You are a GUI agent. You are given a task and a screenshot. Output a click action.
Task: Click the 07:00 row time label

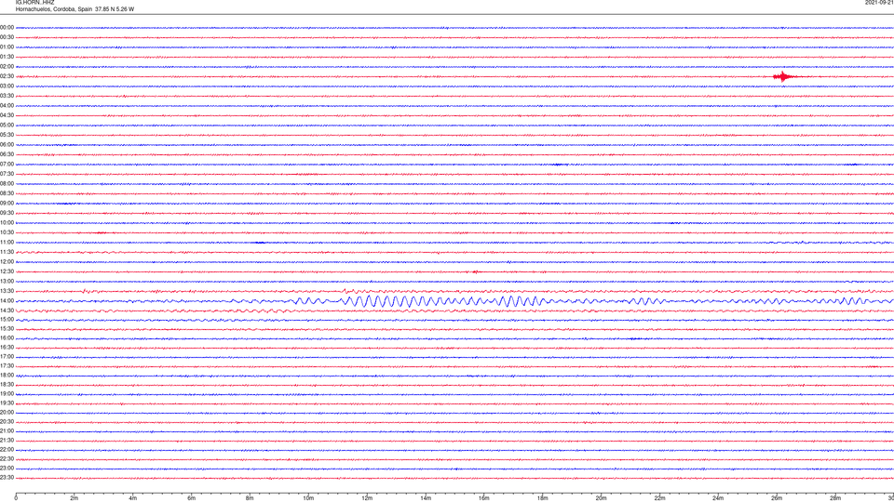(x=7, y=164)
